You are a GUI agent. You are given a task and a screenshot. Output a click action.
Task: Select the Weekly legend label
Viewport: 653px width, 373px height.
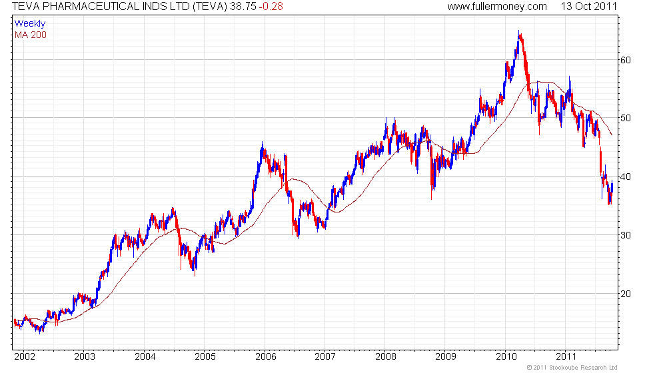tap(29, 23)
